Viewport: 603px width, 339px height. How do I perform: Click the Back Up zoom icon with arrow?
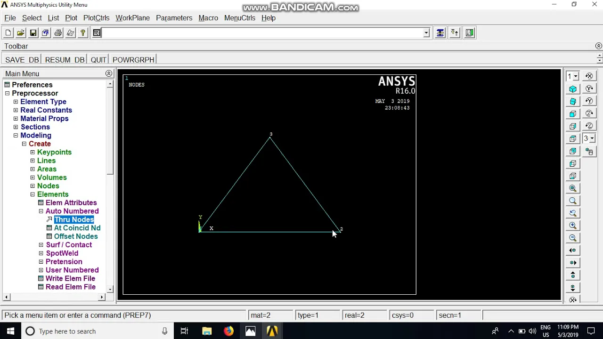(573, 213)
